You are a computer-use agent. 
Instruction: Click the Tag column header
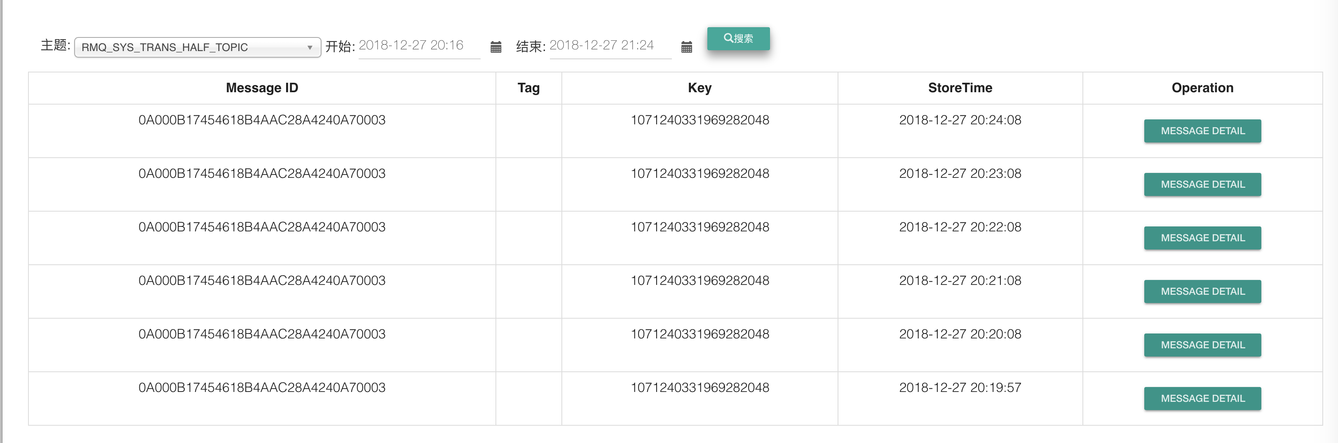coord(528,88)
